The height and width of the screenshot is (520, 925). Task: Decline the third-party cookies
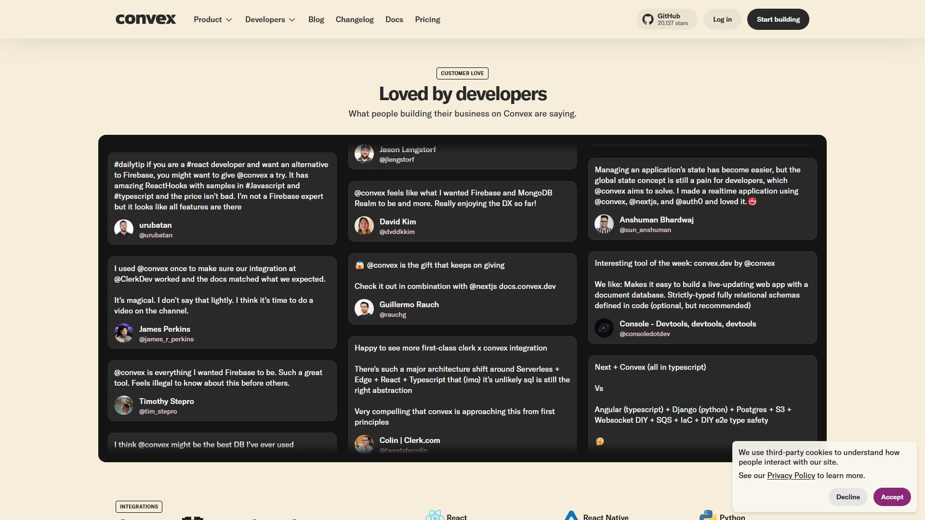click(848, 497)
